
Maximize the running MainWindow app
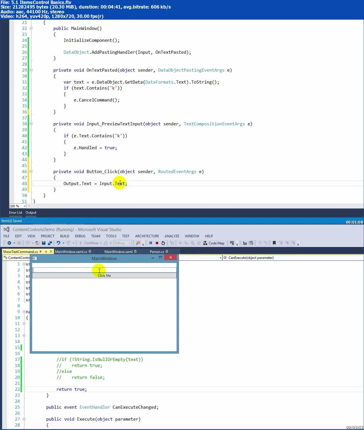(160, 257)
